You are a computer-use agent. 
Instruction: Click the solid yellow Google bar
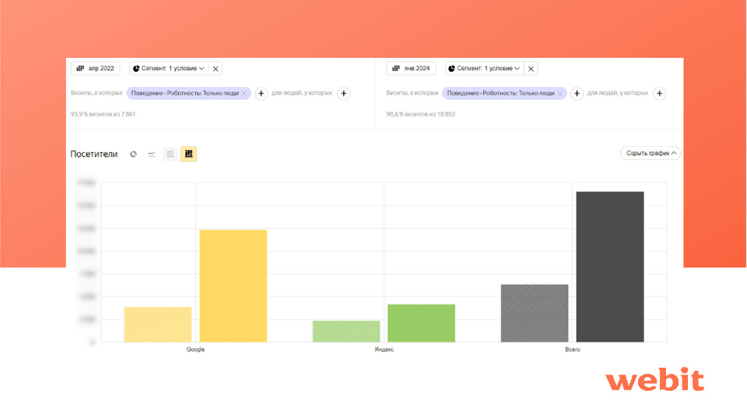(x=233, y=286)
